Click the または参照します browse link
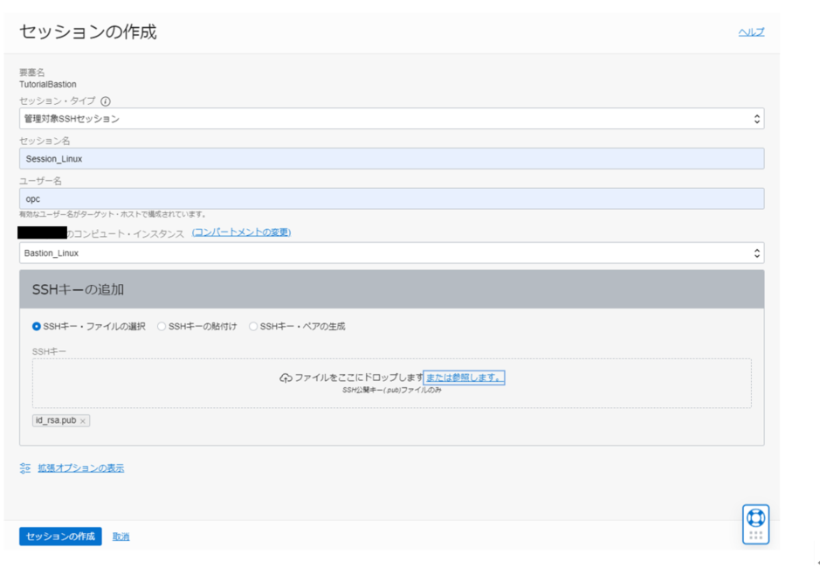 click(x=464, y=378)
